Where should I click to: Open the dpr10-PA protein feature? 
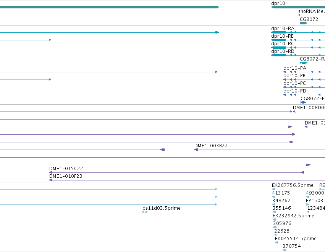(x=304, y=72)
